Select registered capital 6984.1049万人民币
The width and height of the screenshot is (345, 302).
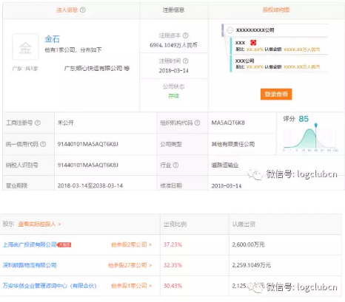click(x=173, y=45)
